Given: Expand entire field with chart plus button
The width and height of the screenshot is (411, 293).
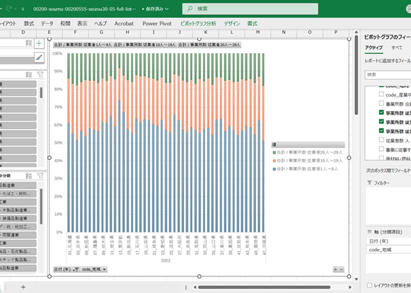Looking at the screenshot, I should coord(335,269).
